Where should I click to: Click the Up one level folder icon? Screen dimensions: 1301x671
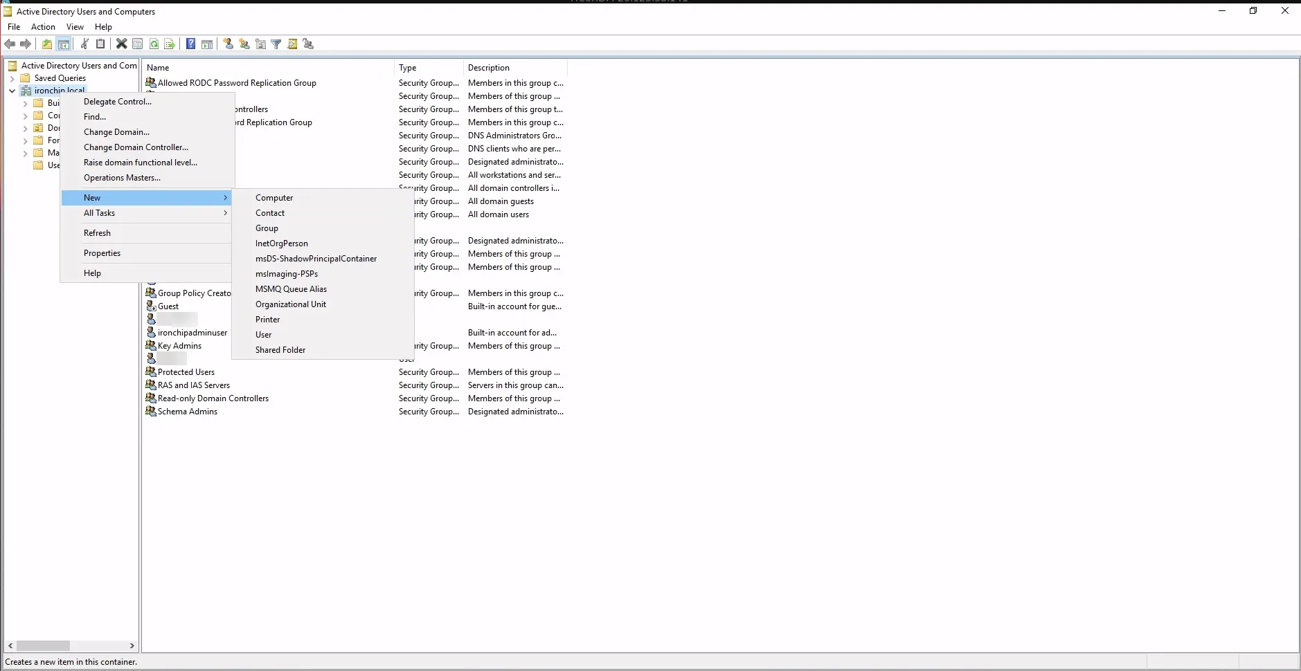[47, 44]
